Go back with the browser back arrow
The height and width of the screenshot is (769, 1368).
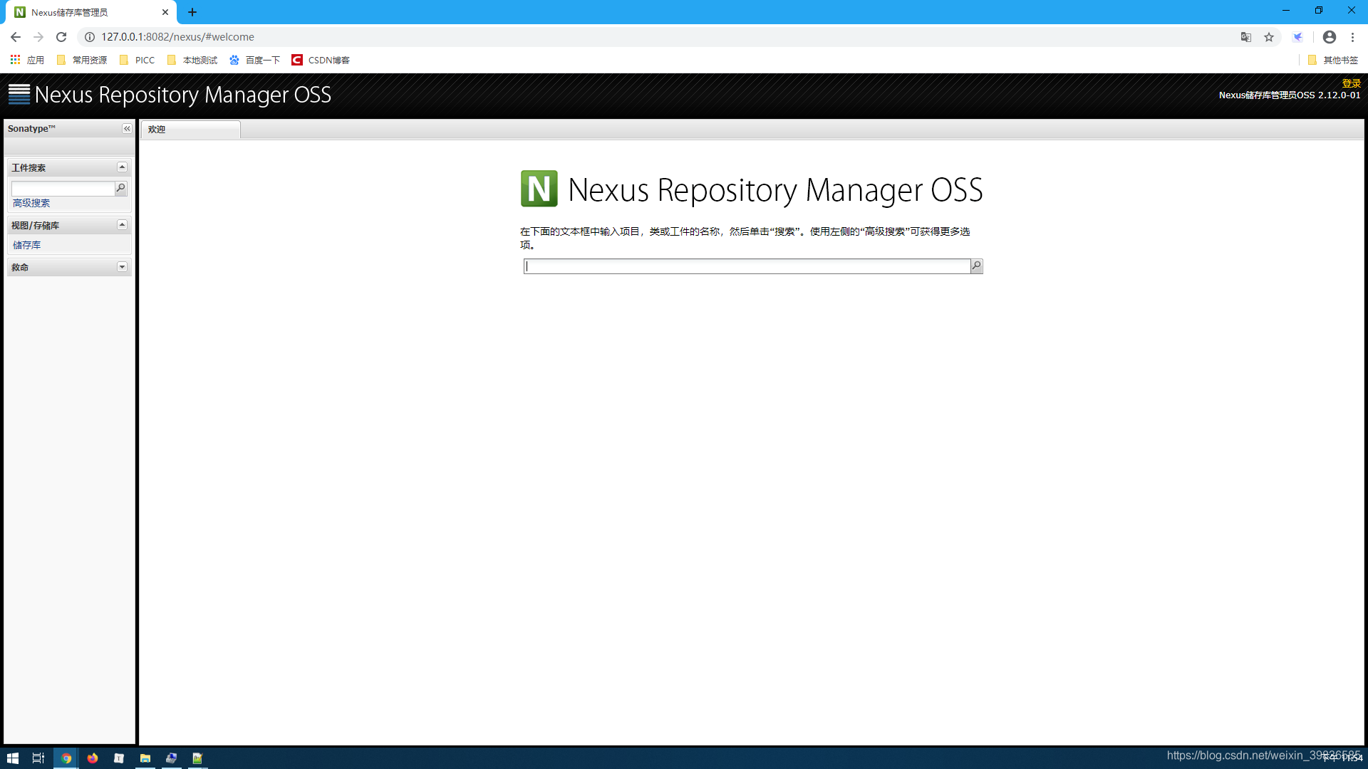[x=16, y=37]
